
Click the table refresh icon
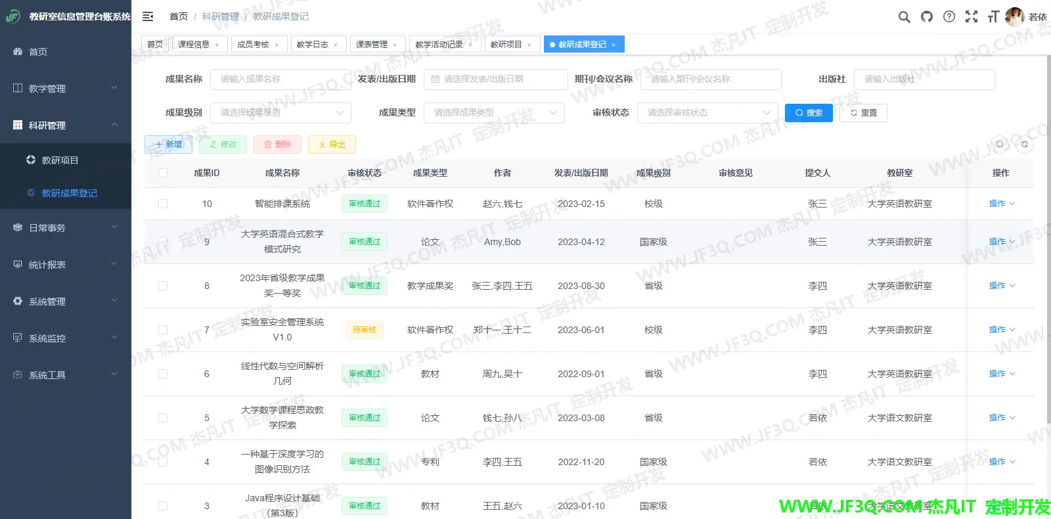click(1025, 145)
